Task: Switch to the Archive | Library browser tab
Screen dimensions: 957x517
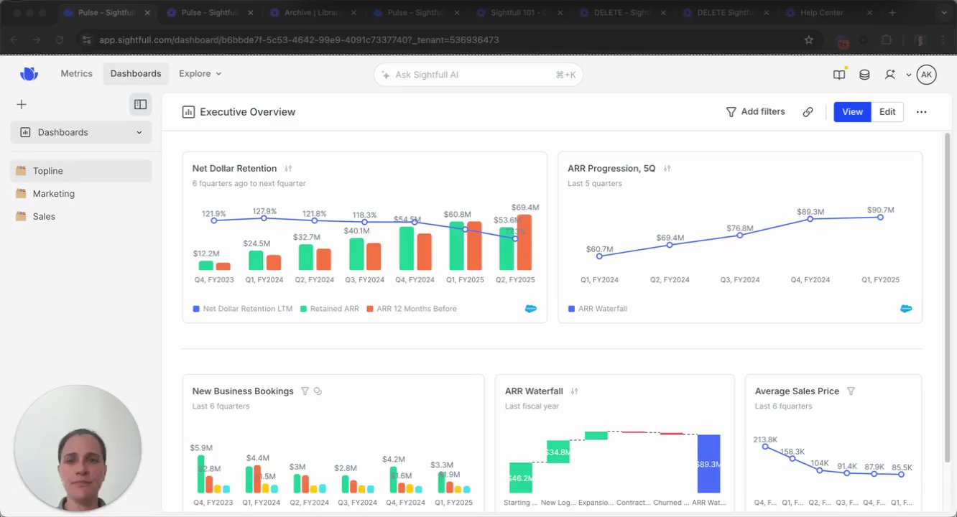Action: (x=313, y=12)
